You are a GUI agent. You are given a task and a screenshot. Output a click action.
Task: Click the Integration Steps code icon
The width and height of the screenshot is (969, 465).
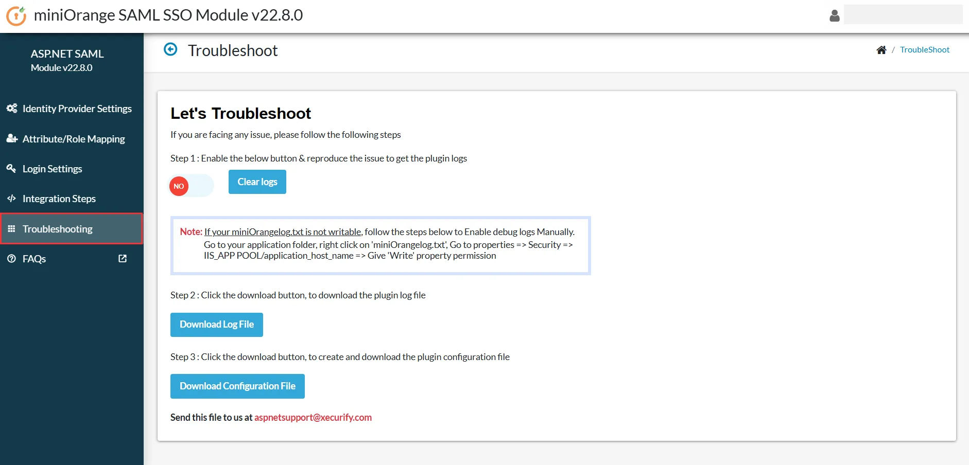coord(11,199)
